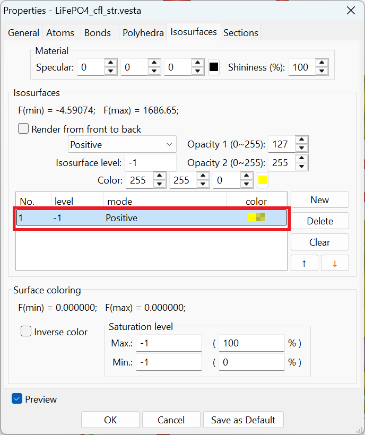Screen dimensions: 365x435
Task: Open the yellow isosurface color swatch
Action: 263,180
